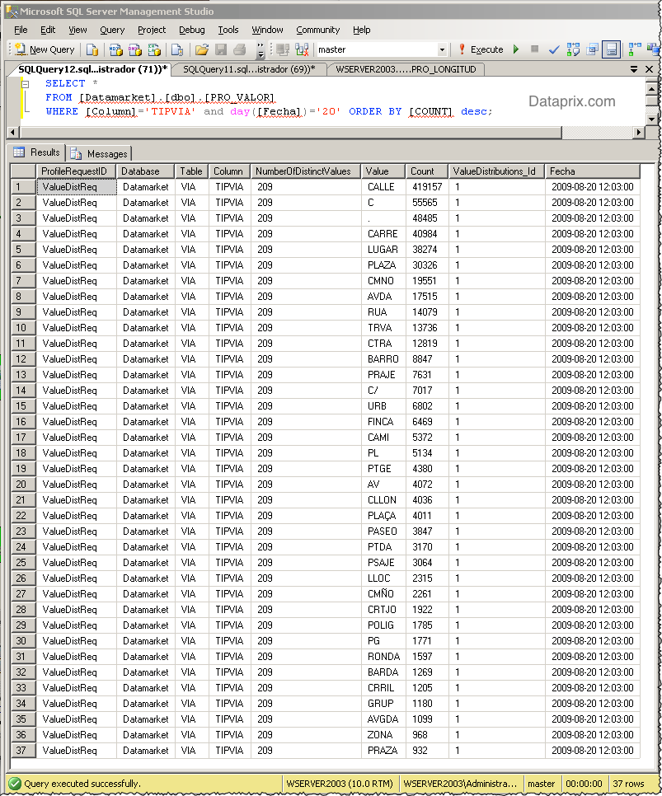
Task: Parse the query with the checkmark icon
Action: (553, 49)
